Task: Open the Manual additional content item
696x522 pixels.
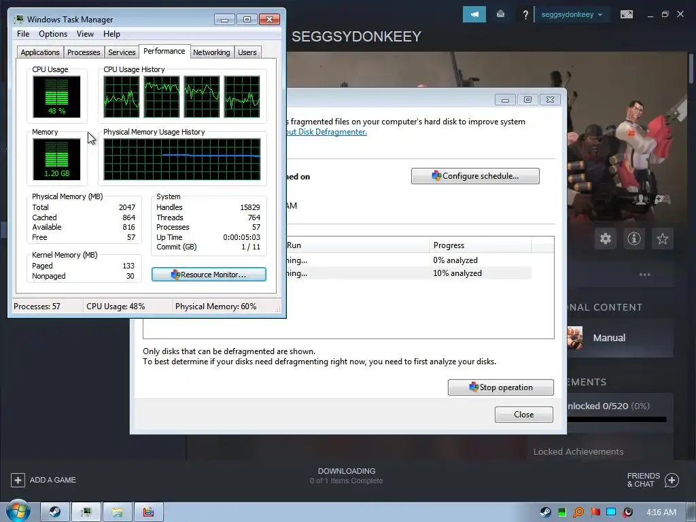Action: pos(620,338)
